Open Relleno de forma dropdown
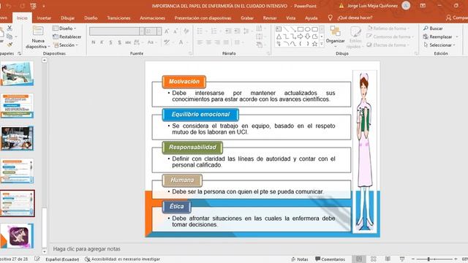The height and width of the screenshot is (263, 468). [x=388, y=28]
